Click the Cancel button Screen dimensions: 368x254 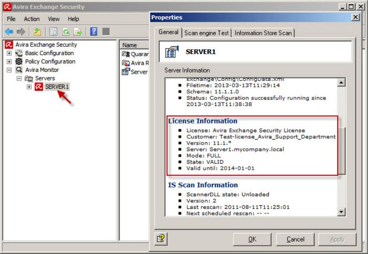(x=295, y=239)
